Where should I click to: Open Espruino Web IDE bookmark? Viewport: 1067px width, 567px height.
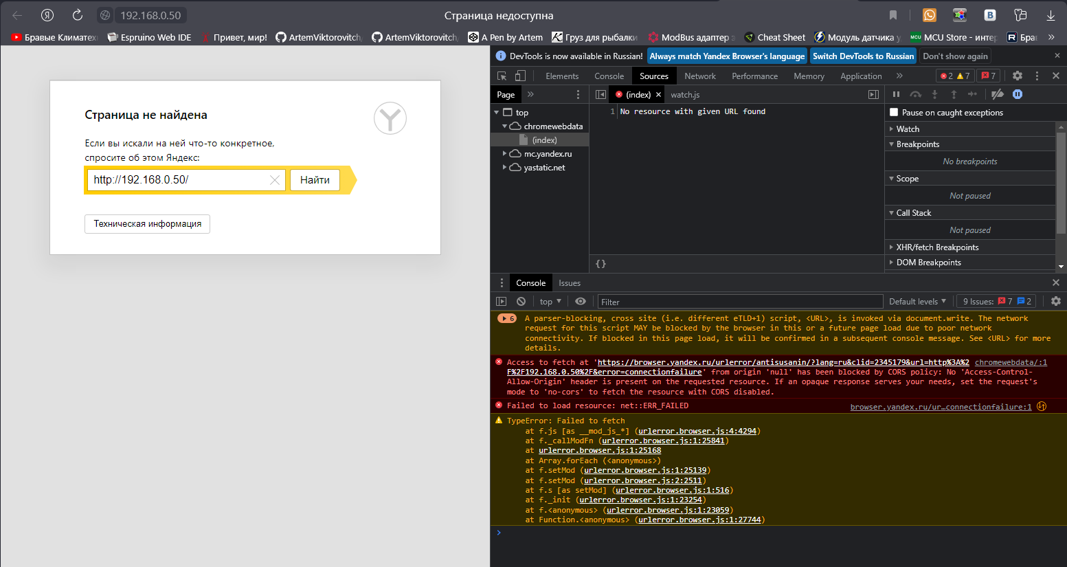(x=149, y=37)
